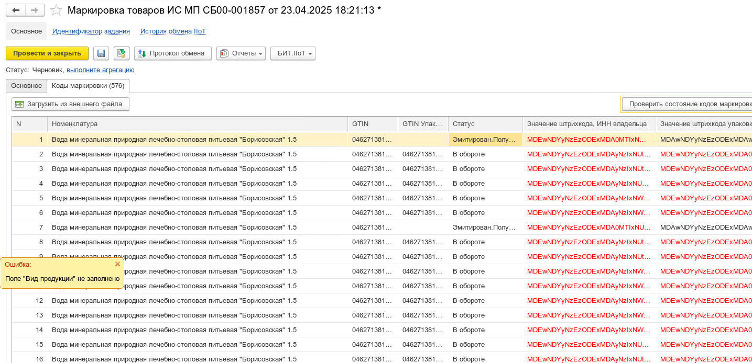This screenshot has width=752, height=363.
Task: Click the post document icon
Action: 122,53
